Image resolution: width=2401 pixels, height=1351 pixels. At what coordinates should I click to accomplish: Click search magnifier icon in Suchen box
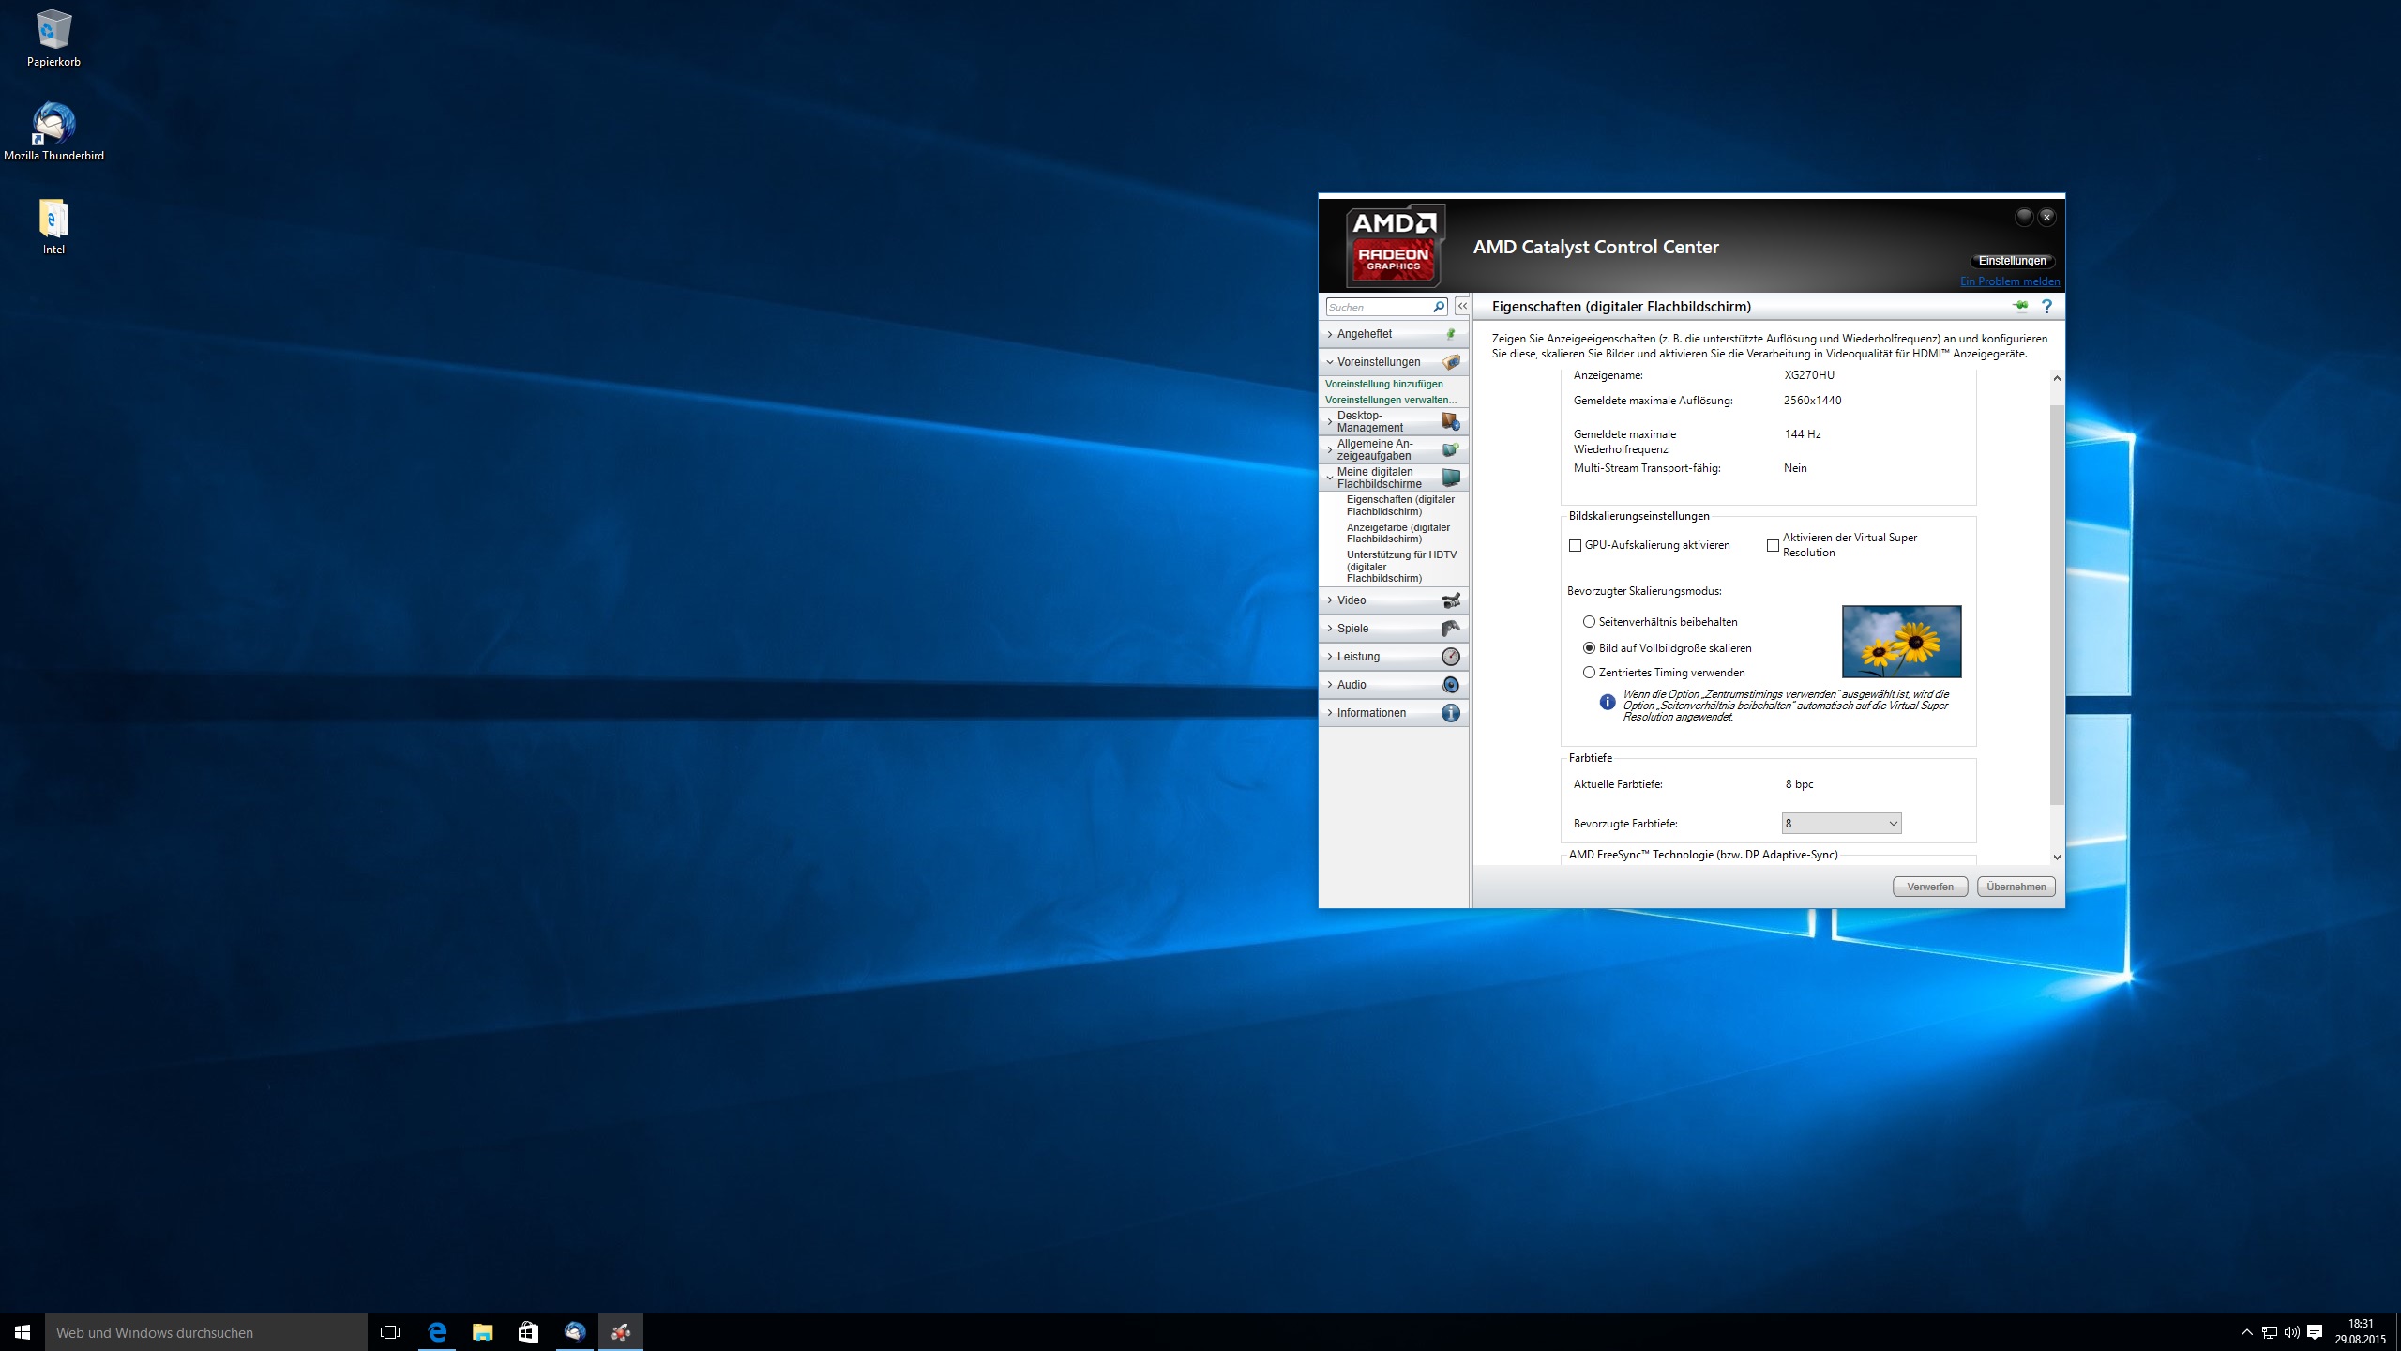1438,307
